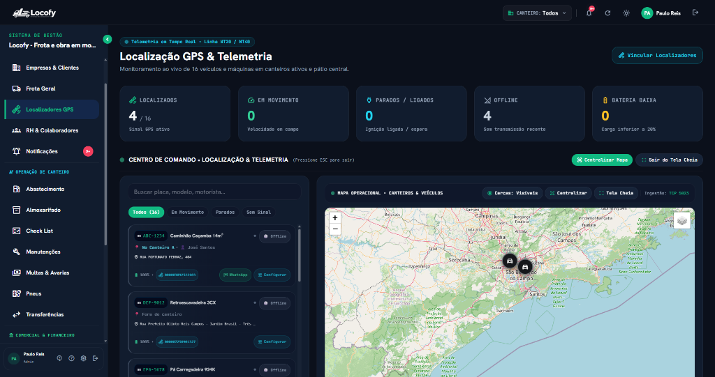This screenshot has width=715, height=377.
Task: Open RH & Colaboradores in the sidebar
Action: [52, 130]
